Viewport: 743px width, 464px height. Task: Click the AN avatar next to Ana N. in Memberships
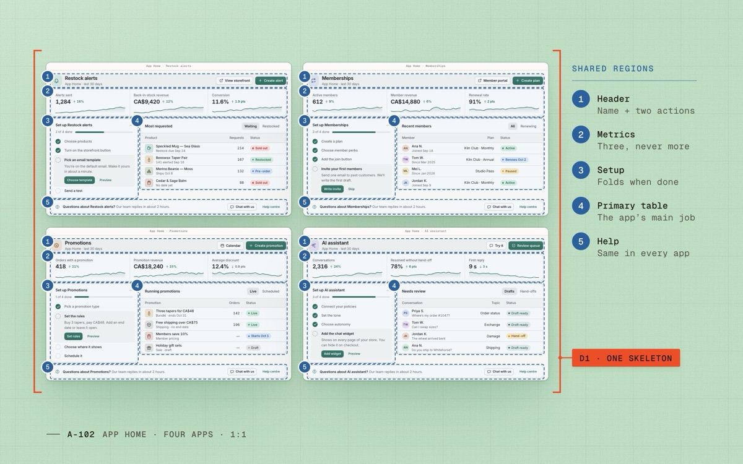406,148
